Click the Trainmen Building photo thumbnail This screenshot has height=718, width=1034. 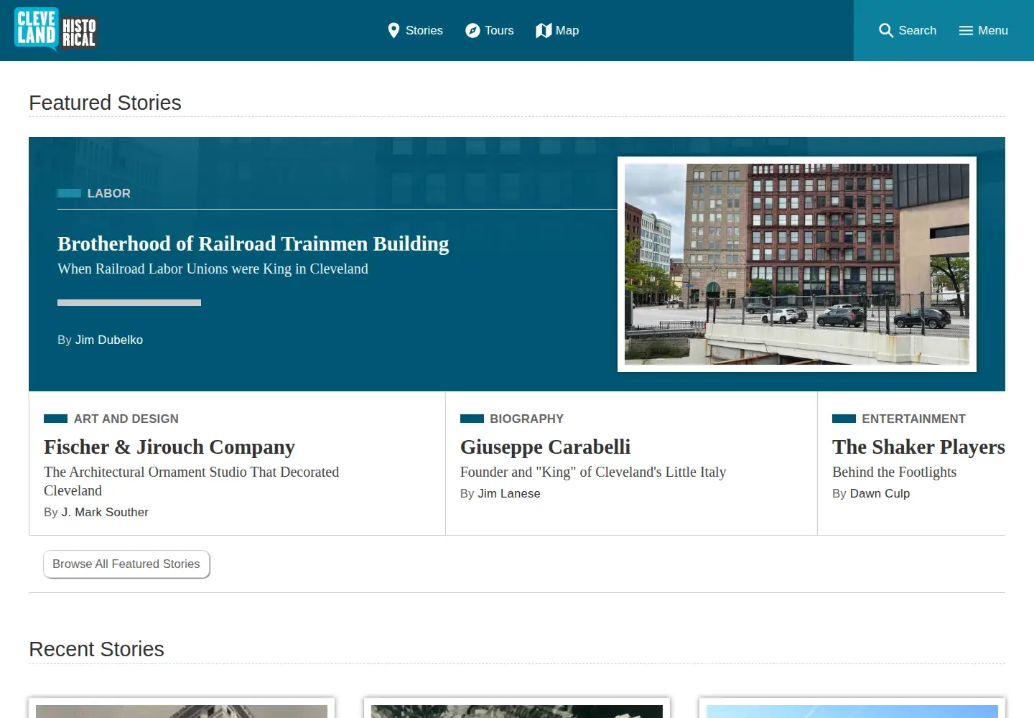click(x=797, y=264)
